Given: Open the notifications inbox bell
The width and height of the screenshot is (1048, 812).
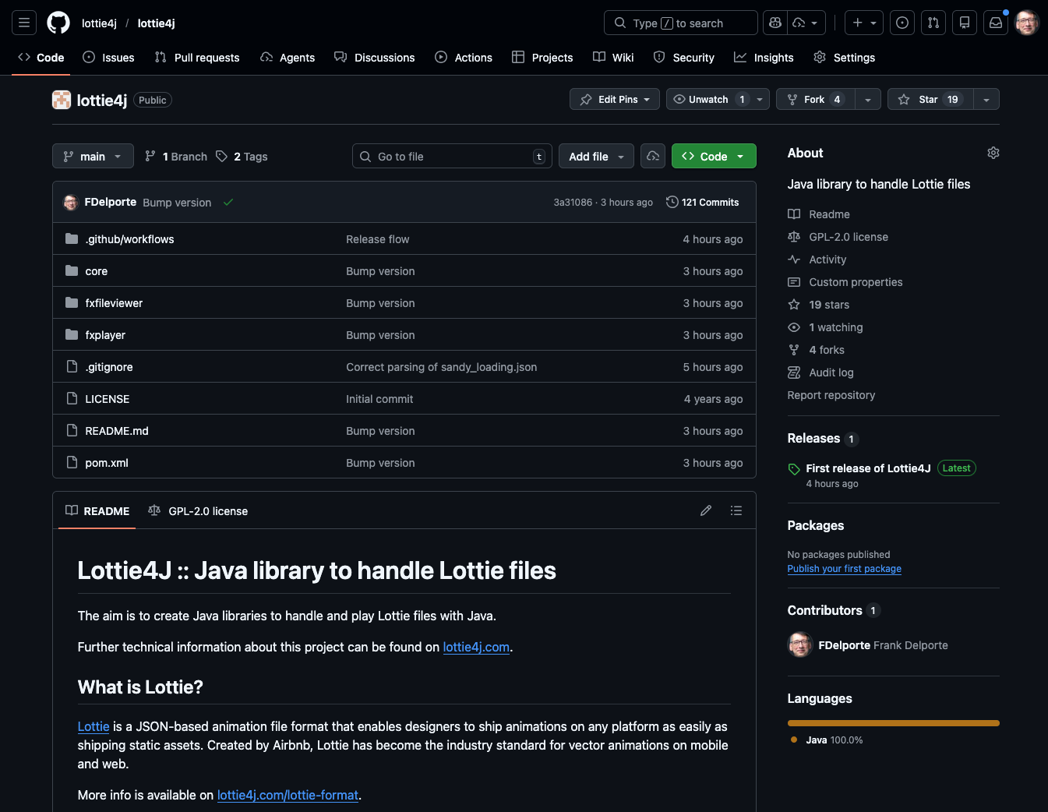Looking at the screenshot, I should coord(995,23).
